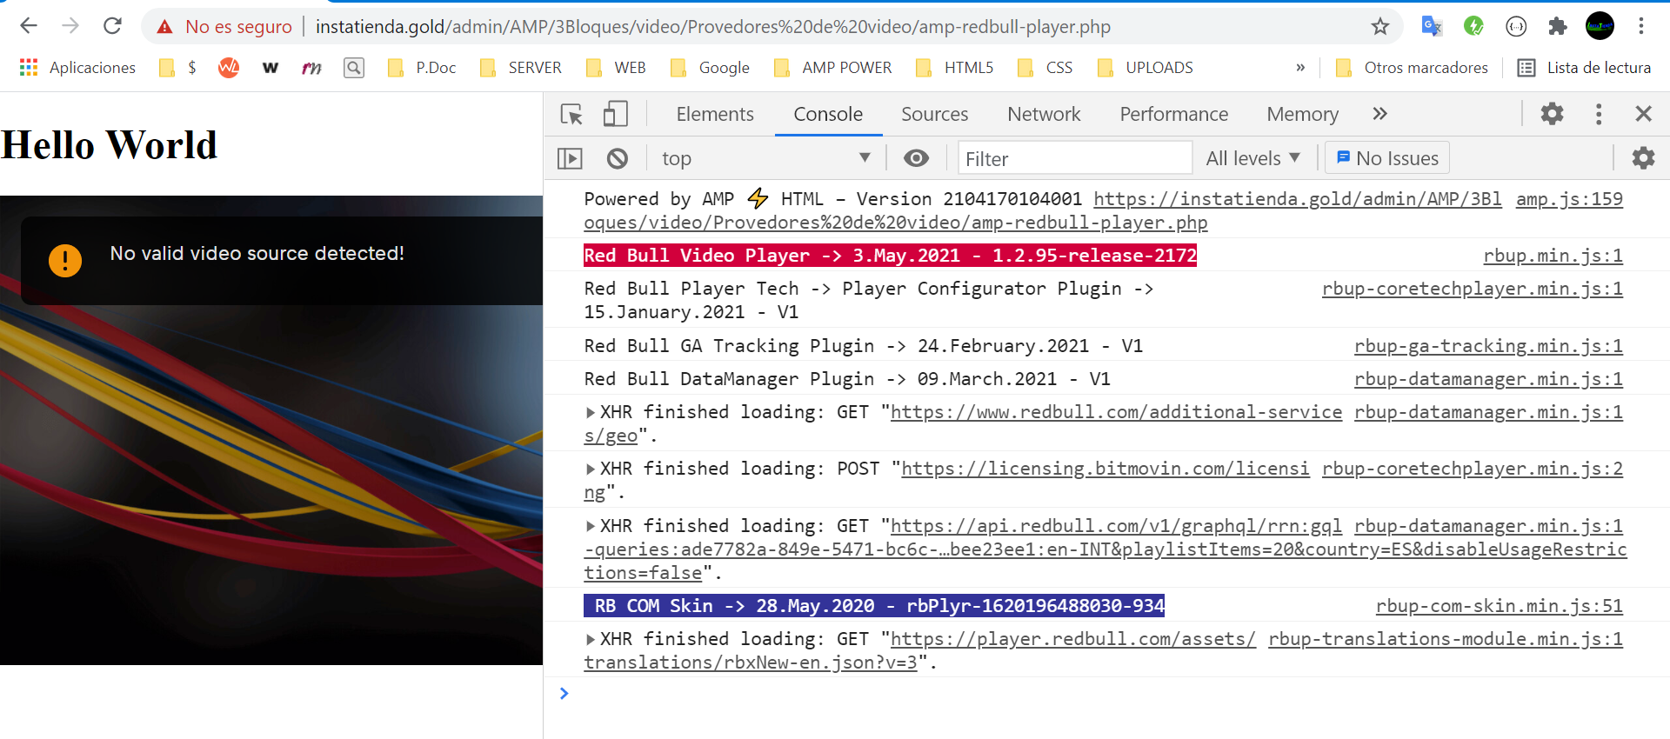
Task: Open rbup-translations-module.min.js:1 source link
Action: (x=1446, y=639)
